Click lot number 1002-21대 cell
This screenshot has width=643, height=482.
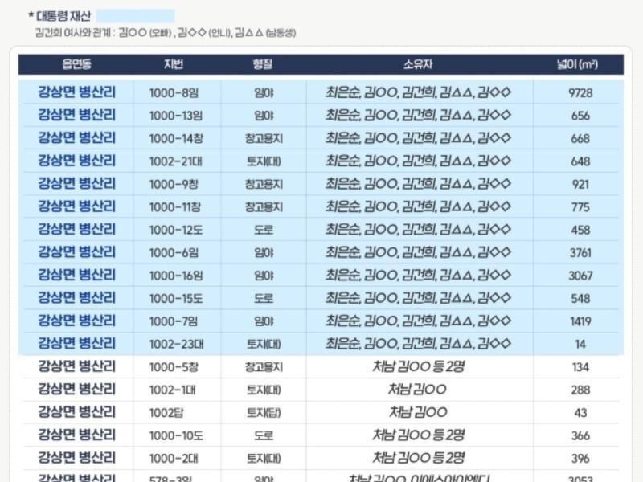coord(175,161)
